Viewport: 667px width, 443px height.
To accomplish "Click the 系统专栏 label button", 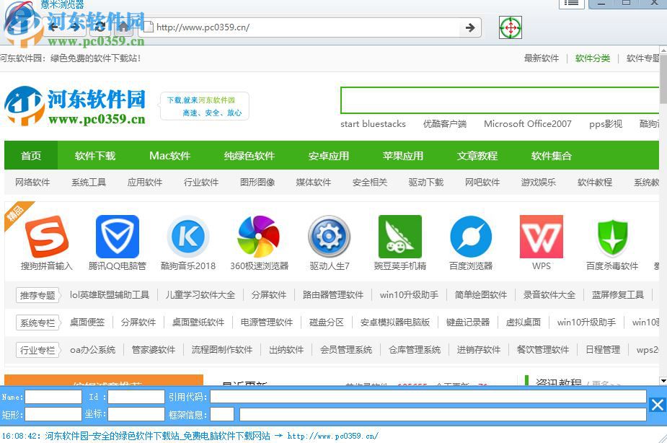I will pos(37,323).
